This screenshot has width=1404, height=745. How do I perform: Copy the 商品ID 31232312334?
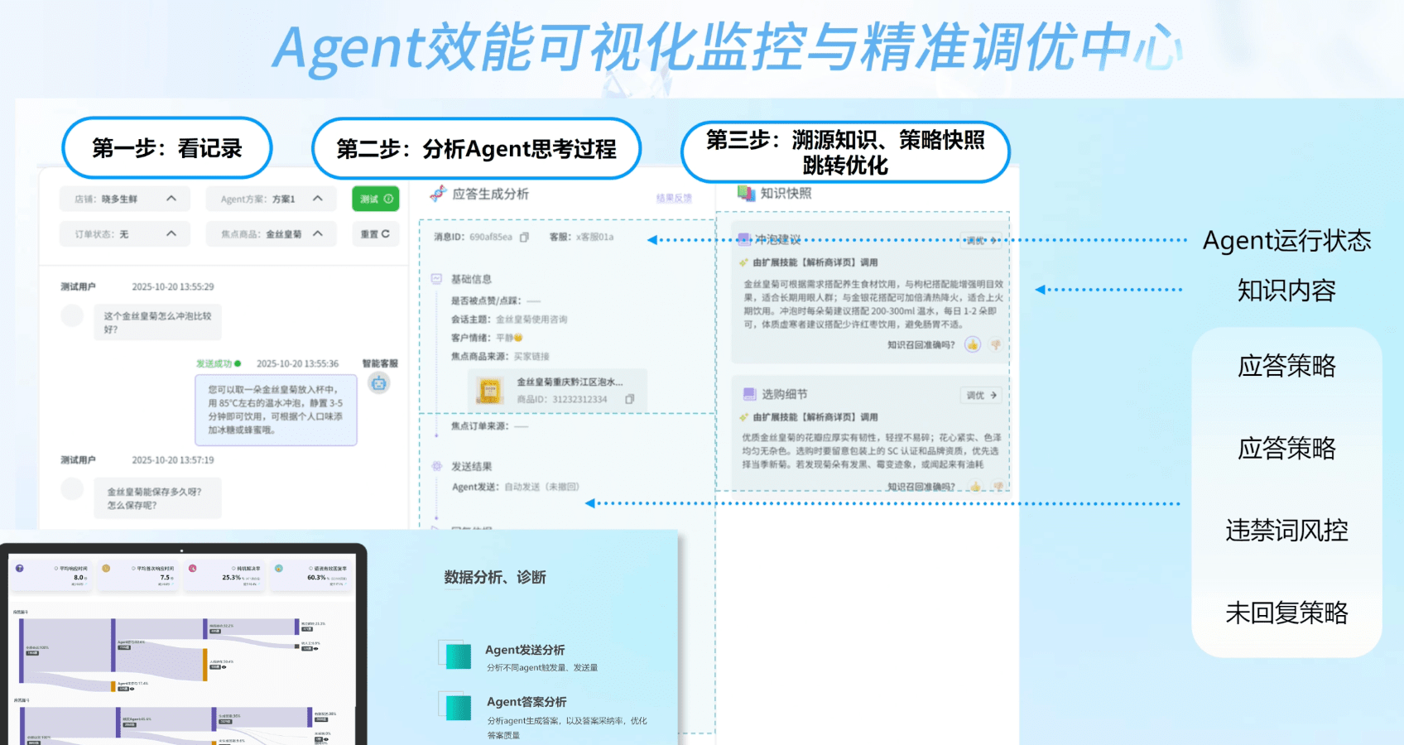click(630, 399)
